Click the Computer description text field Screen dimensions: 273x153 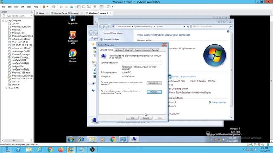click(142, 62)
